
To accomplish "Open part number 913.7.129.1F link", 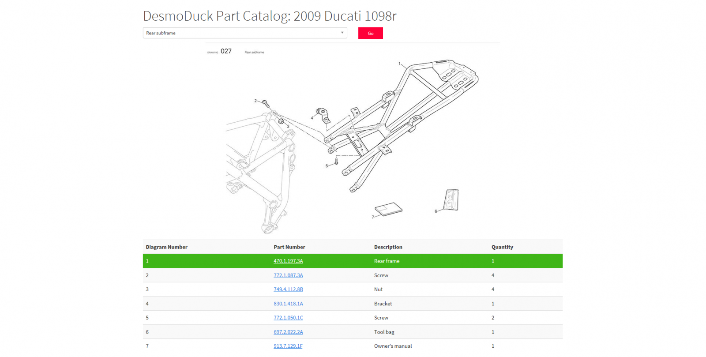I will (x=288, y=346).
